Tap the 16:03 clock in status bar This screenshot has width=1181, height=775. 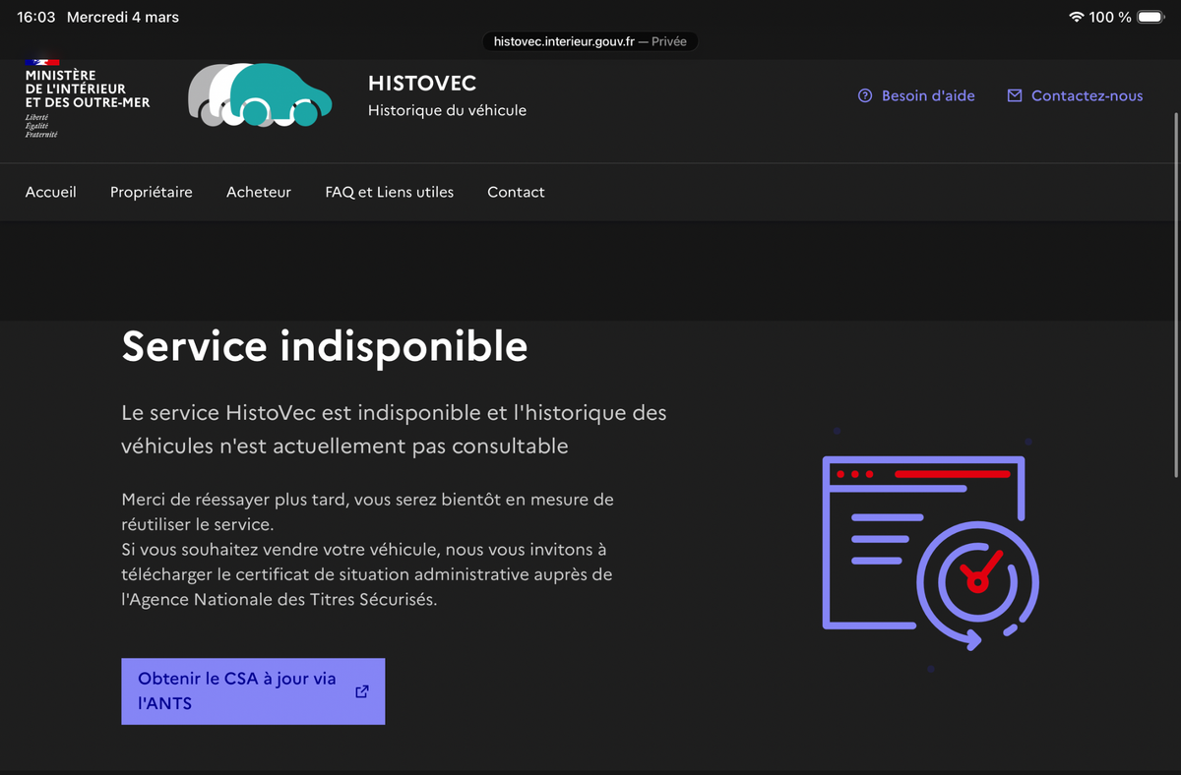[x=36, y=18]
